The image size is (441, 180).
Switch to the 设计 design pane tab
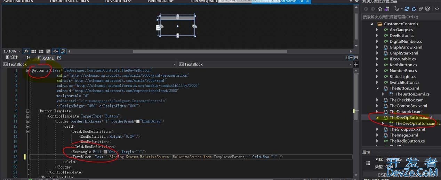pos(11,58)
